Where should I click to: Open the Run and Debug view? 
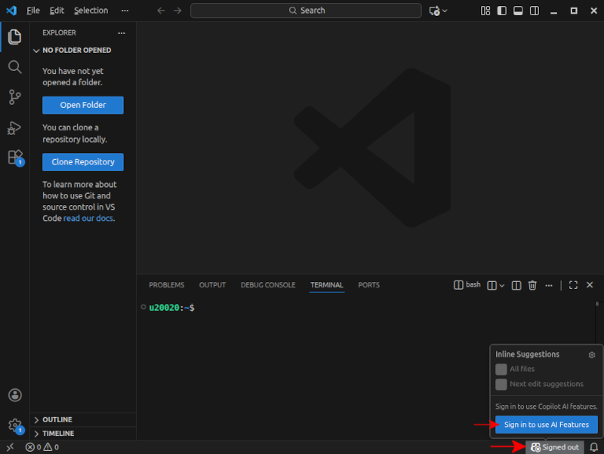pyautogui.click(x=14, y=127)
